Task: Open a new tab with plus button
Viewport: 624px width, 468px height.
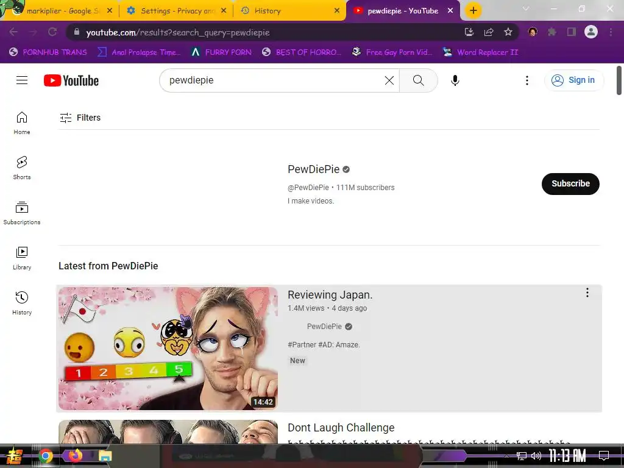Action: pos(473,11)
